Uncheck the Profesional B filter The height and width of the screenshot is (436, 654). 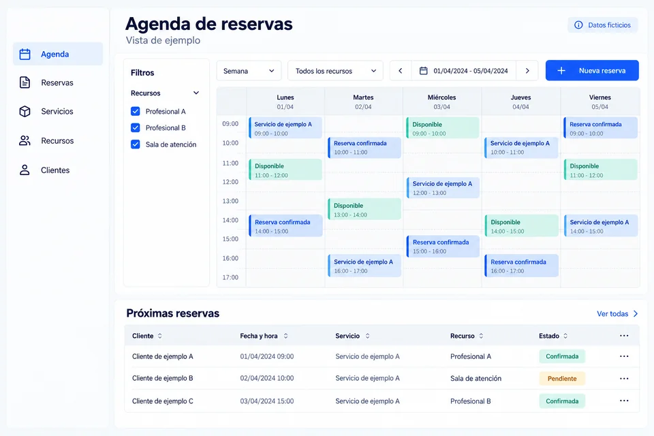point(135,127)
